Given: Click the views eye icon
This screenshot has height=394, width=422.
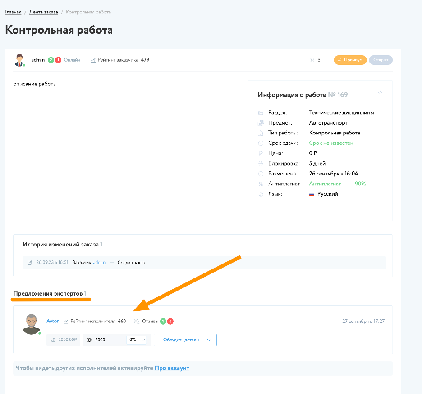Looking at the screenshot, I should coord(312,60).
